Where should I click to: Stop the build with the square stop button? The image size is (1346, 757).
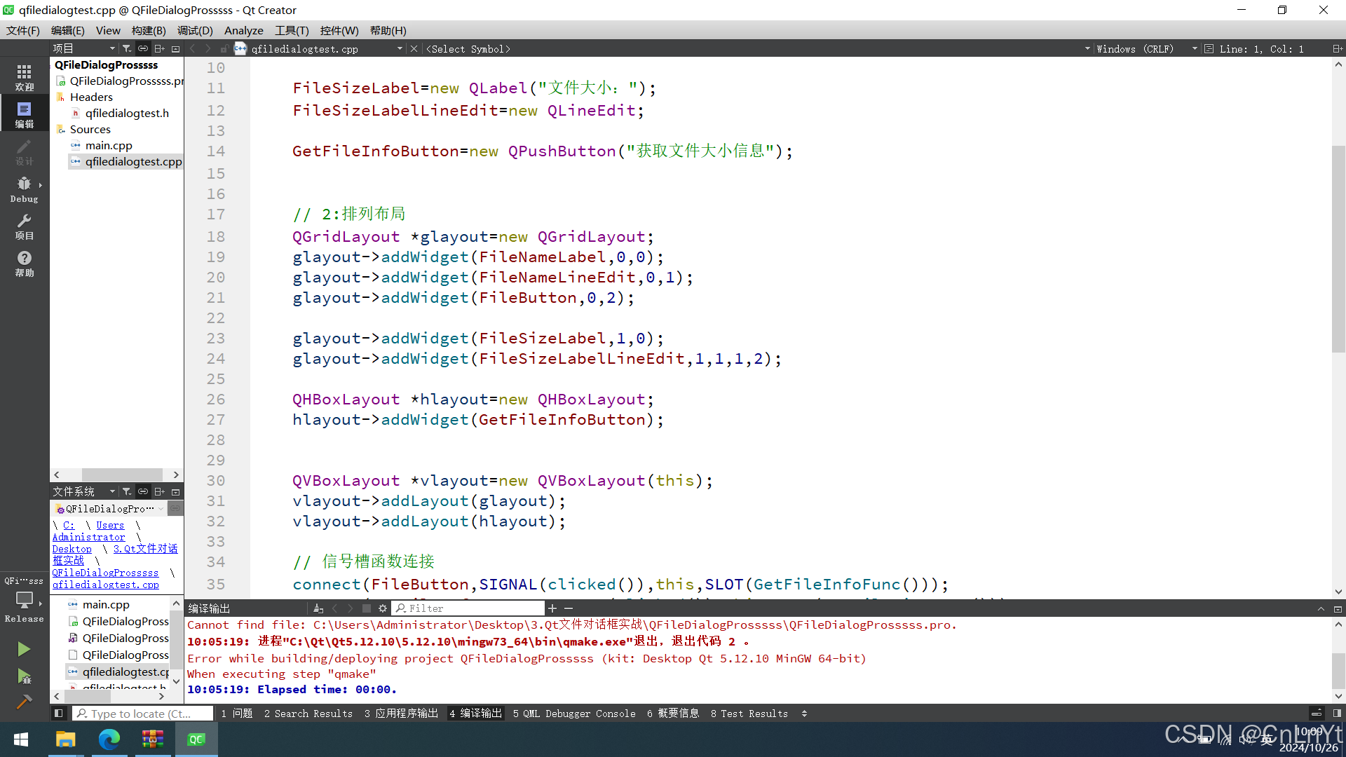click(367, 608)
